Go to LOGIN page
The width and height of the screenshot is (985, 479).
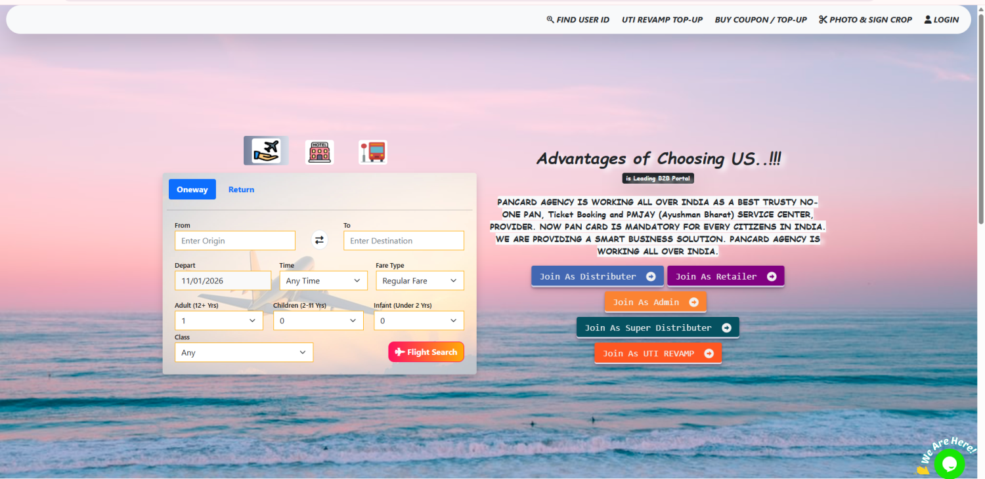[942, 20]
